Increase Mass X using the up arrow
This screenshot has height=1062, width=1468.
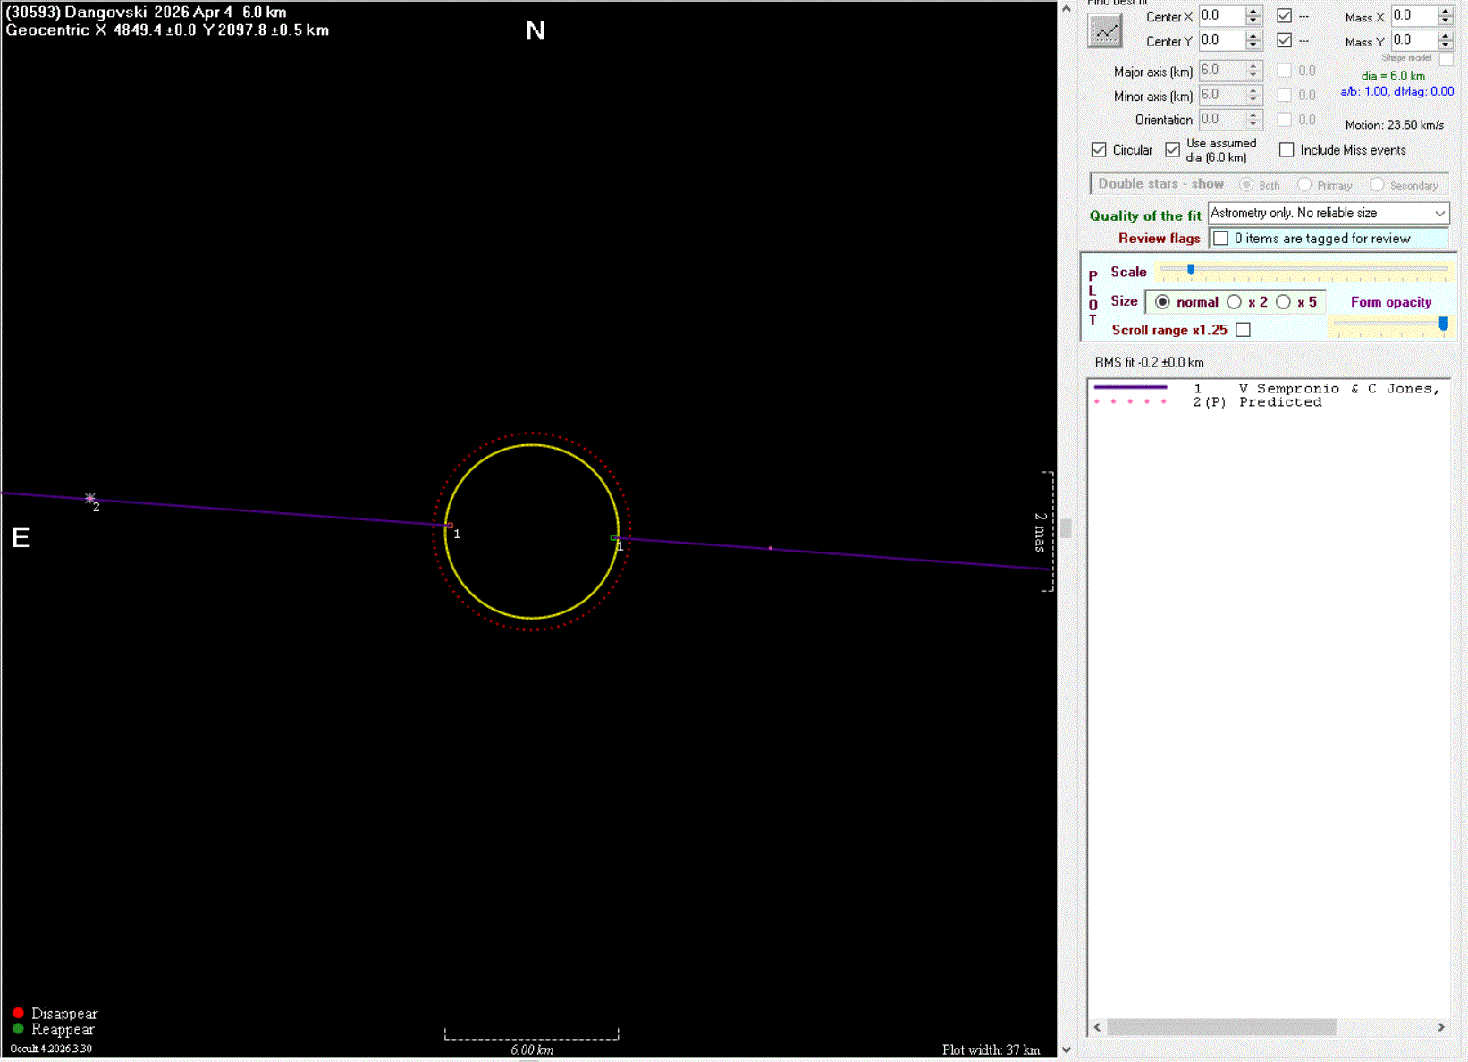click(1446, 12)
